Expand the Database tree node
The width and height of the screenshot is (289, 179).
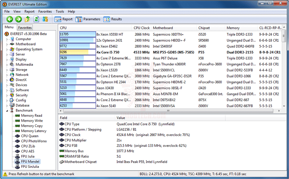7,106
